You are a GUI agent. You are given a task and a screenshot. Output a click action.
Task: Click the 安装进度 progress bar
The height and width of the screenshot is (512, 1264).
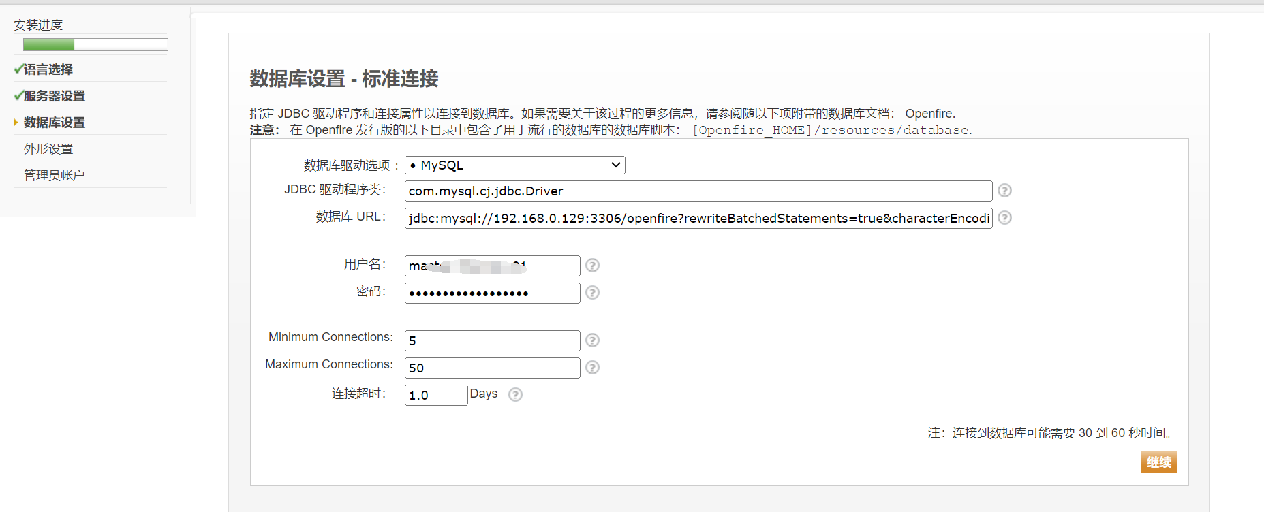pos(95,45)
